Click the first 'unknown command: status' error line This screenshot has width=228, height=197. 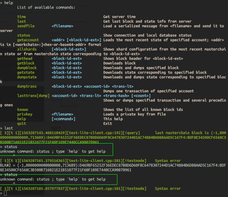pyautogui.click(x=53, y=151)
